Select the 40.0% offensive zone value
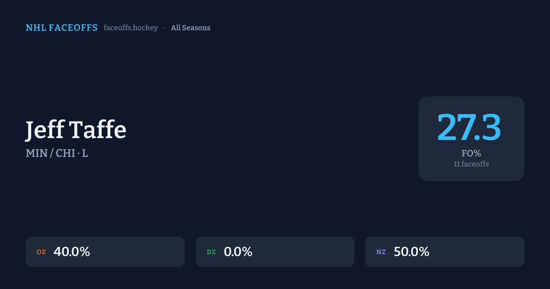550x289 pixels. click(x=72, y=252)
